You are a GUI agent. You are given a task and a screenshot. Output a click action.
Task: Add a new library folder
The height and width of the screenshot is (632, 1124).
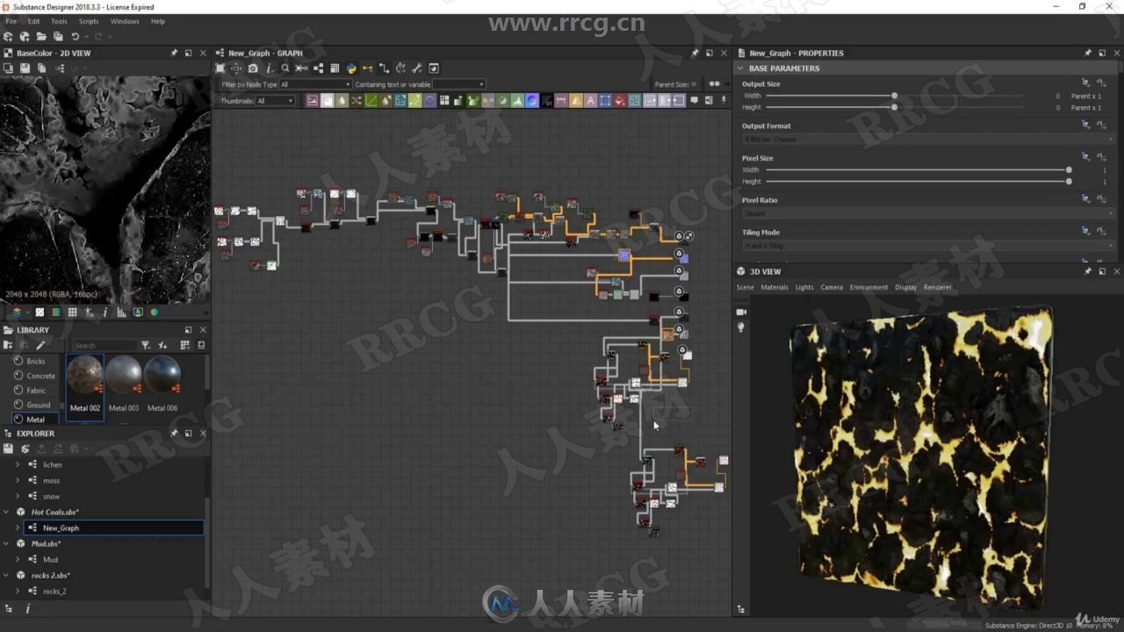[x=8, y=345]
